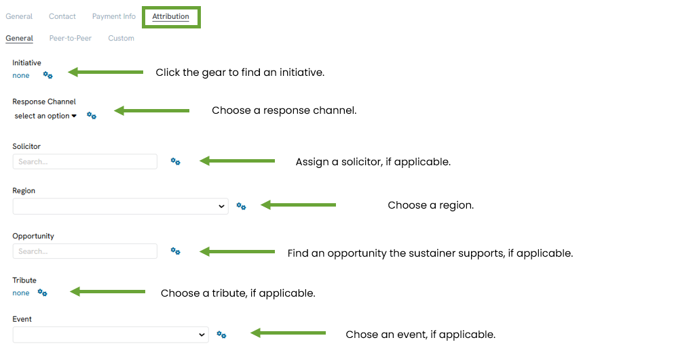The image size is (676, 361).
Task: Open the Tribute gear icon
Action: coord(42,293)
